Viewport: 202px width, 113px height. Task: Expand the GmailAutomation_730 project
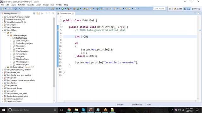[2, 19]
